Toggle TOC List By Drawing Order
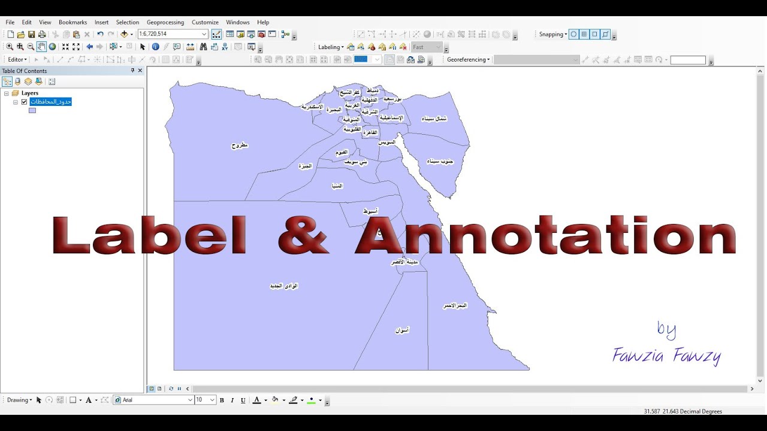The height and width of the screenshot is (431, 767). click(x=7, y=81)
